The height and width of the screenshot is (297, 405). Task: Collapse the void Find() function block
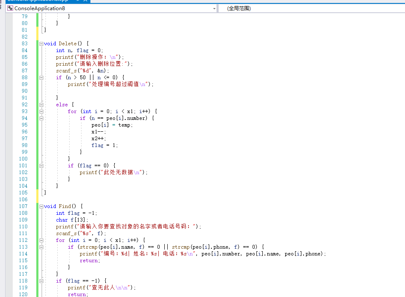[41, 206]
